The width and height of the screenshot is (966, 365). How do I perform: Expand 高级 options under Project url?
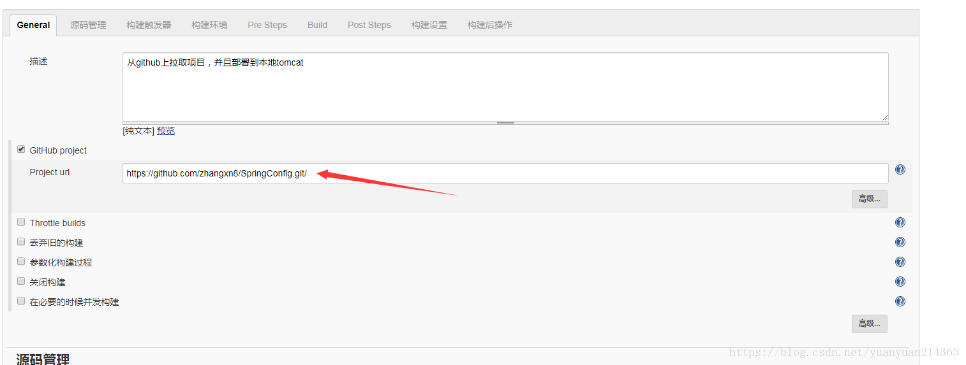pyautogui.click(x=869, y=199)
